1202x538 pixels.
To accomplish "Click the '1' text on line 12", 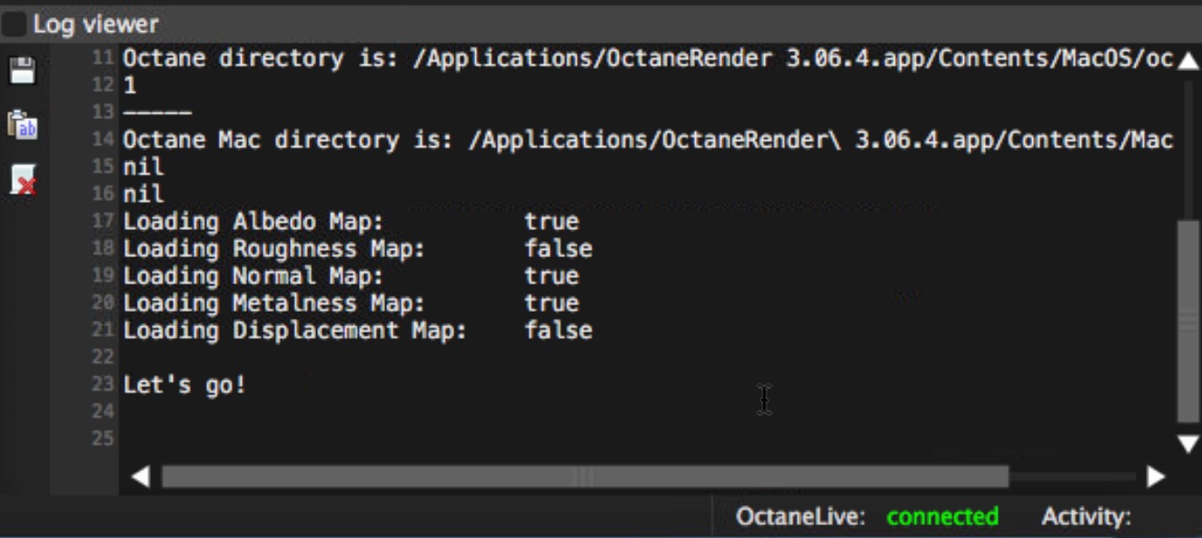I will coord(130,86).
